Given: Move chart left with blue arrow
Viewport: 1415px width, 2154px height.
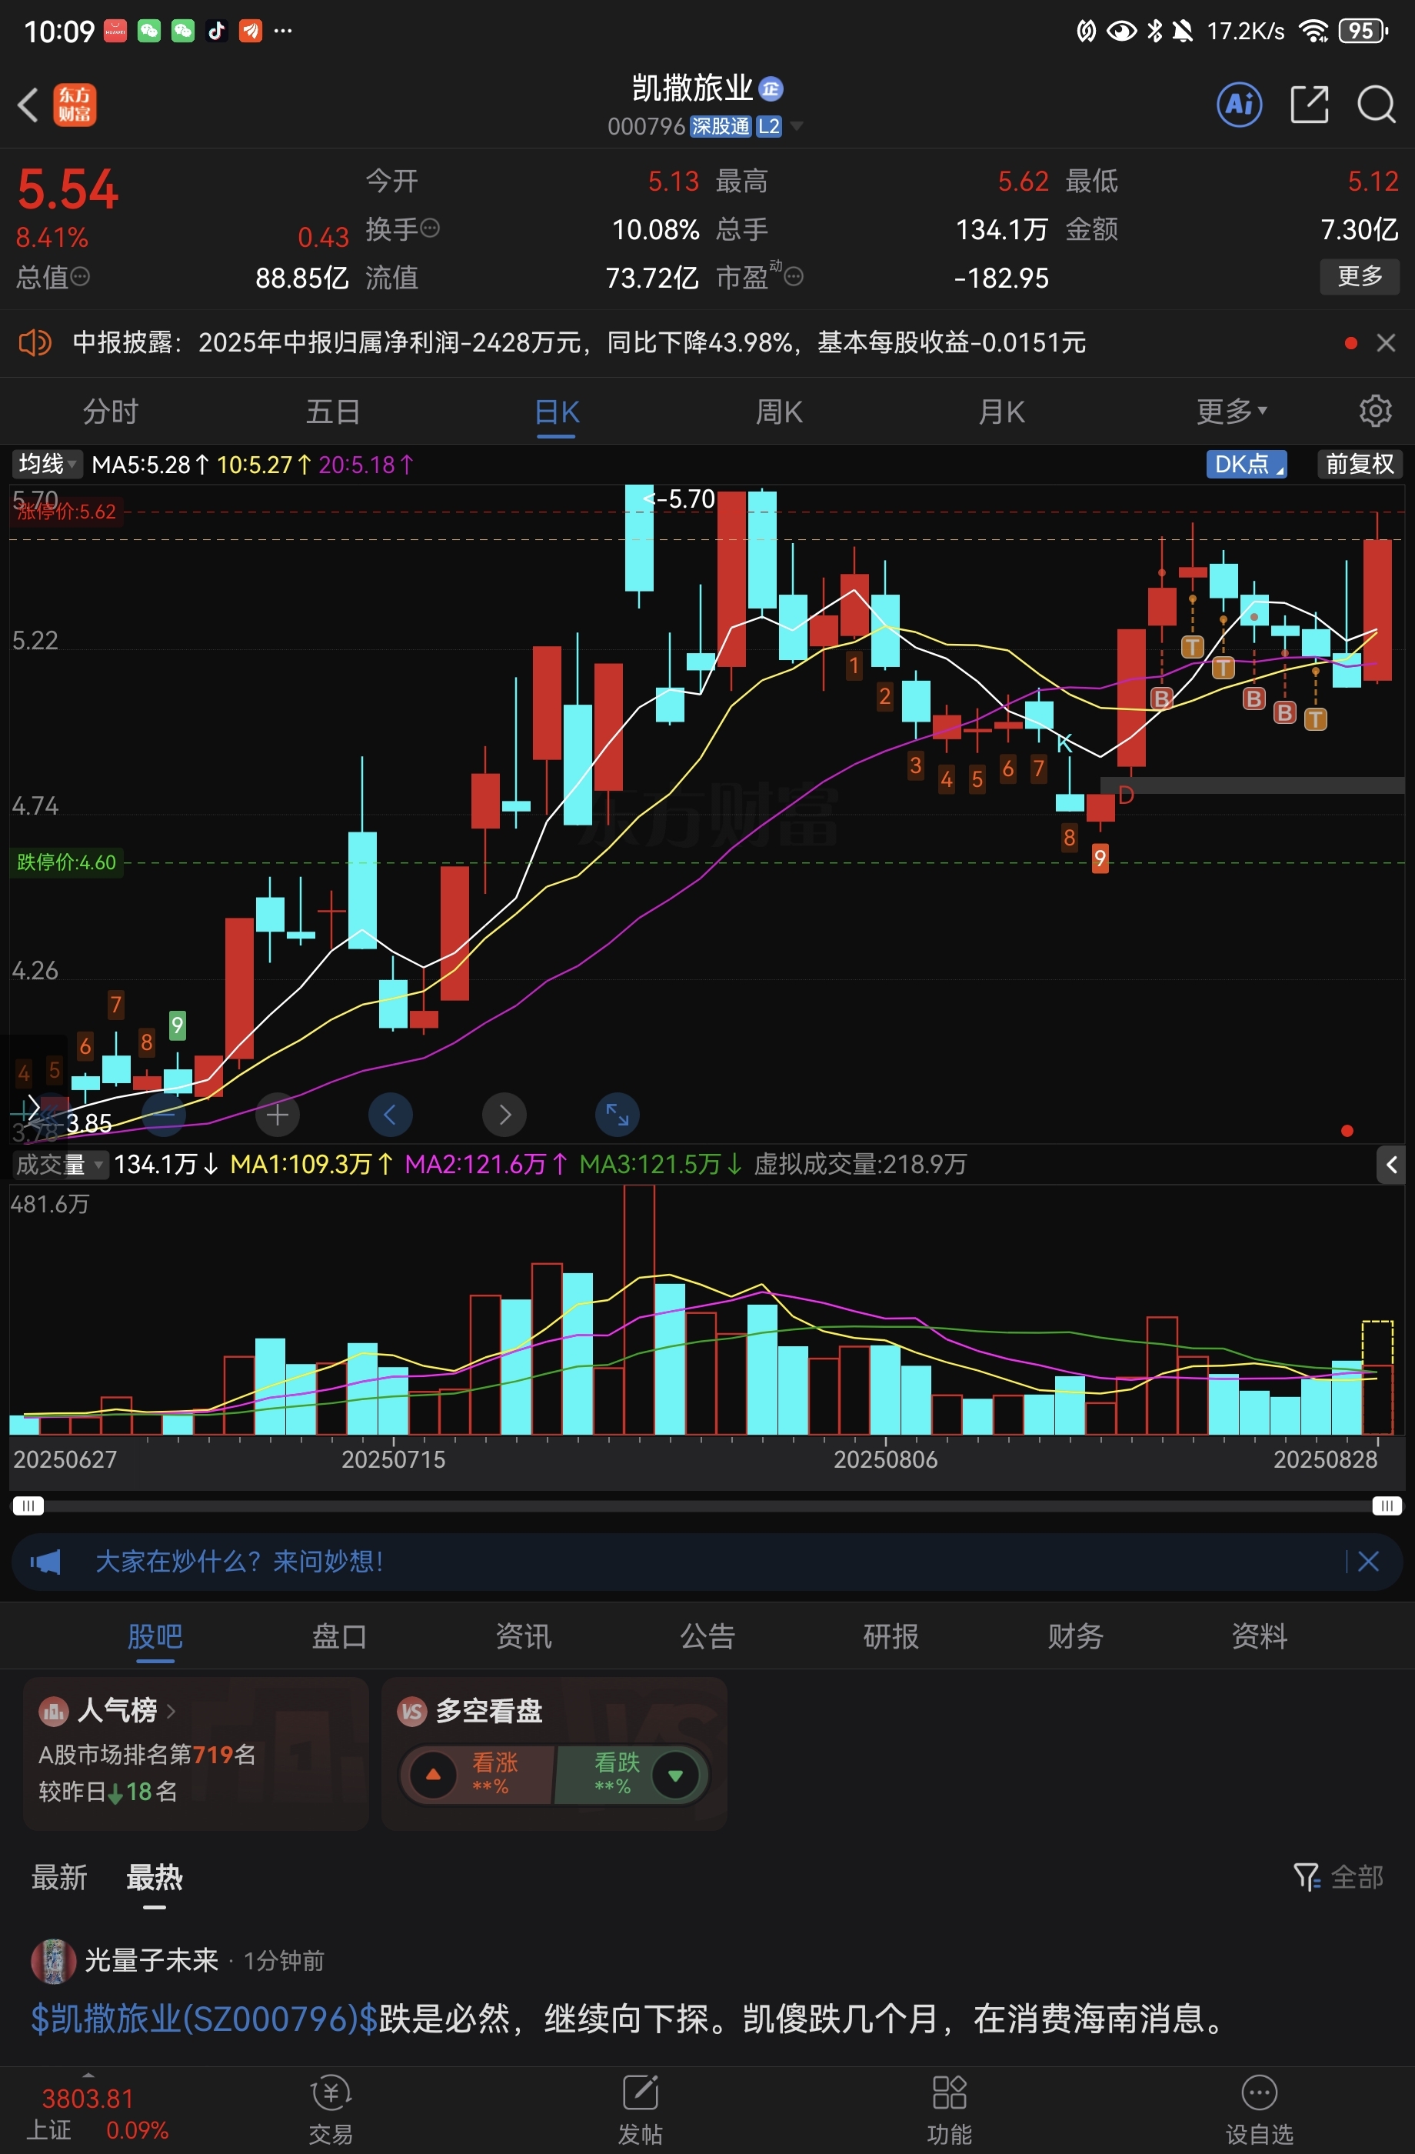Looking at the screenshot, I should (391, 1115).
